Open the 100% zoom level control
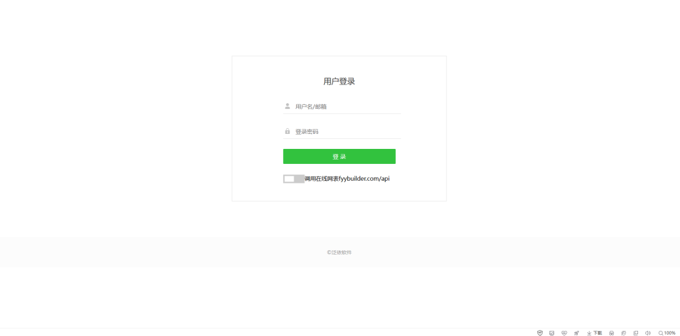This screenshot has width=680, height=336. [x=667, y=333]
